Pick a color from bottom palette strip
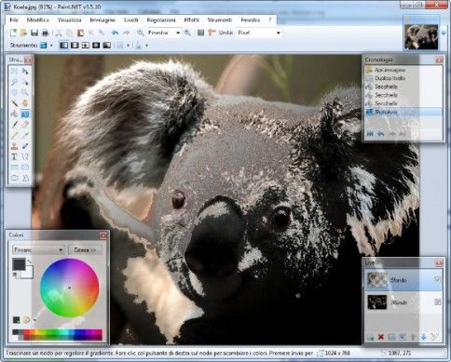The height and width of the screenshot is (362, 451). [x=58, y=334]
